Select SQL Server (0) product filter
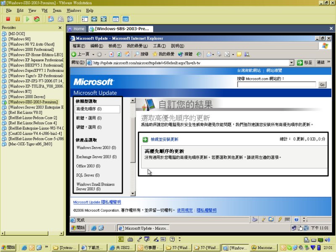The width and height of the screenshot is (336, 252). point(88,175)
